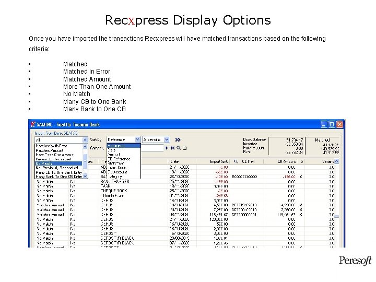The width and height of the screenshot is (376, 282).
Task: Select the CASH row text
Action: click(105, 186)
